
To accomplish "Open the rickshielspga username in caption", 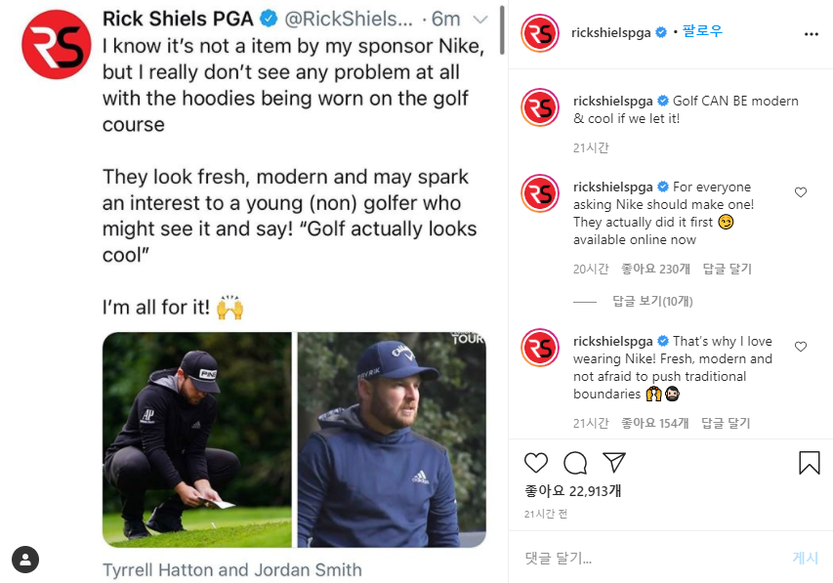I will pos(614,102).
